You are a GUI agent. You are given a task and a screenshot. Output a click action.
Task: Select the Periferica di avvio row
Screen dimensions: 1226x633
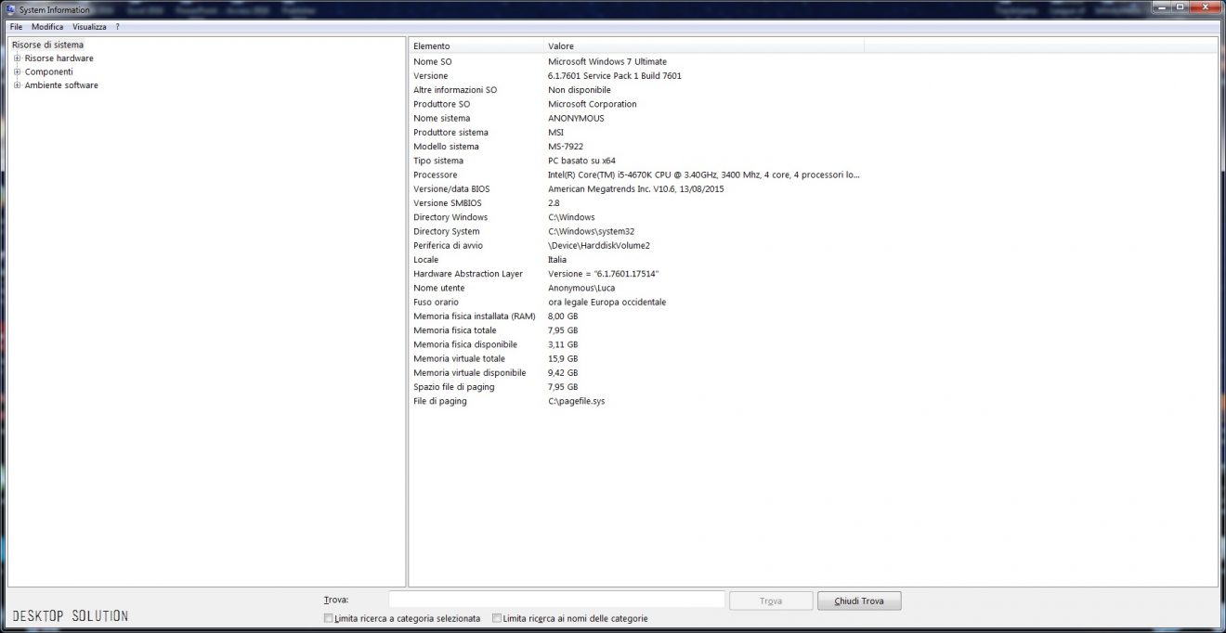[636, 245]
